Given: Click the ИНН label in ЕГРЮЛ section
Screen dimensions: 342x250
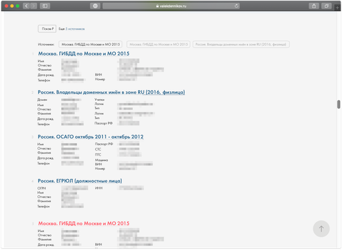Looking at the screenshot, I should coord(98,188).
